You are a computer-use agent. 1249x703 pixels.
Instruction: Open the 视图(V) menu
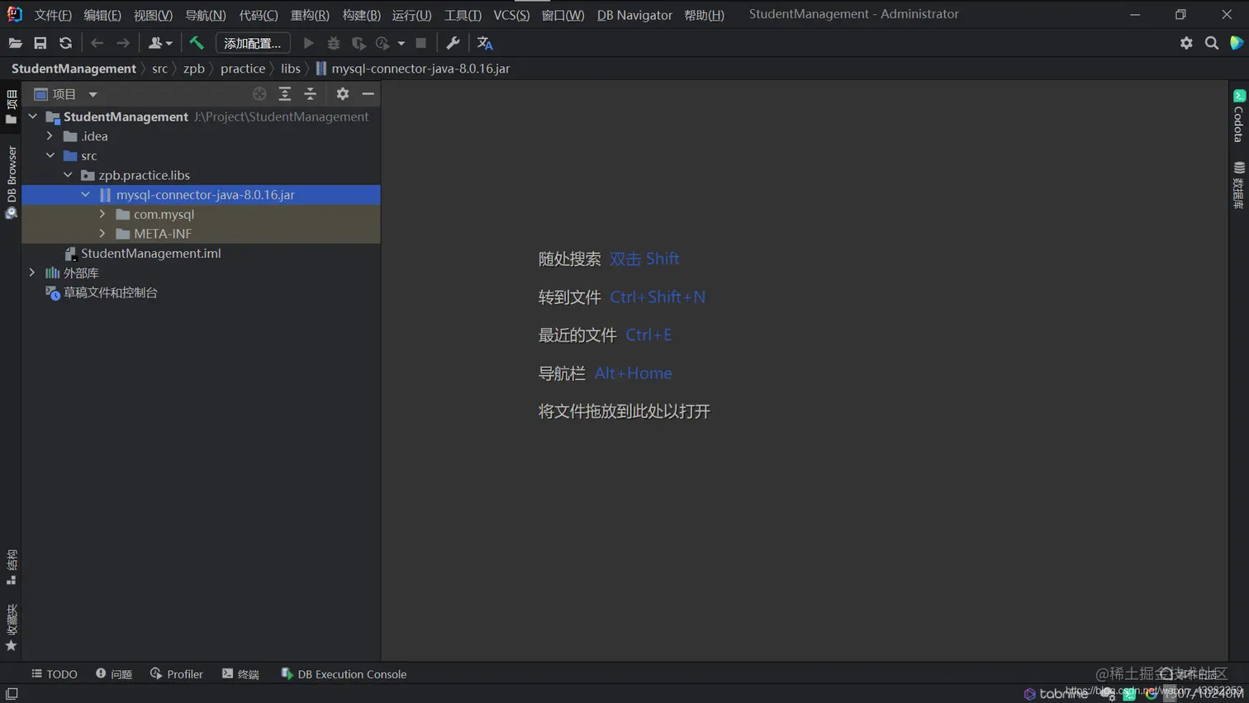point(151,14)
